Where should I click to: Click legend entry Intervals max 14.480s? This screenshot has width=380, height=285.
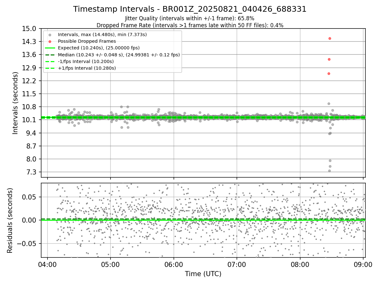pyautogui.click(x=102, y=34)
